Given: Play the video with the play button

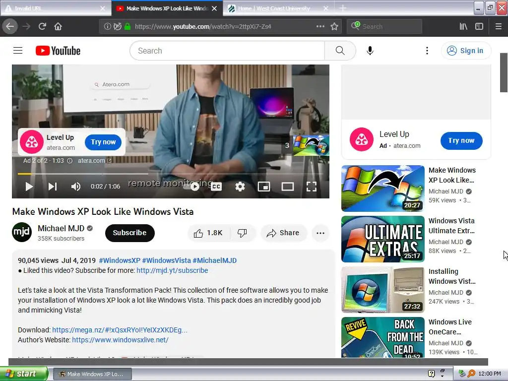Looking at the screenshot, I should pyautogui.click(x=29, y=187).
